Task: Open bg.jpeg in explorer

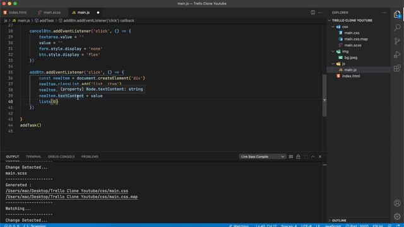Action: click(x=351, y=57)
